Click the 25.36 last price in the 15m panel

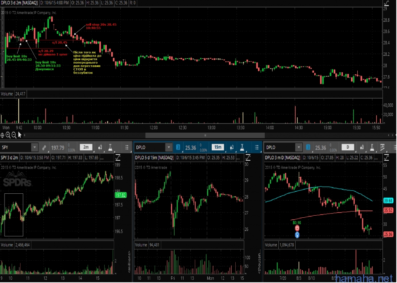[x=190, y=147]
